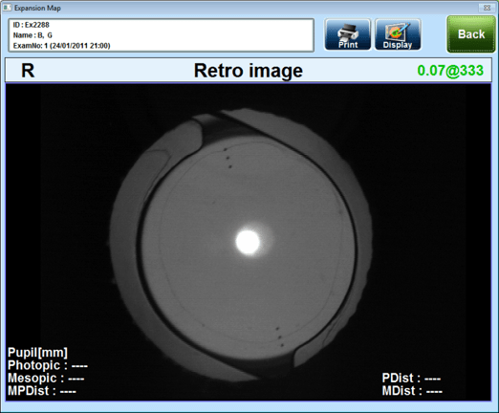
Task: Click the lower three toric axis dots
Action: pos(280,337)
